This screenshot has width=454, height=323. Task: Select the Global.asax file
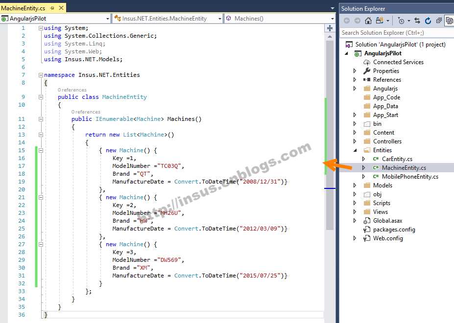[x=387, y=221]
